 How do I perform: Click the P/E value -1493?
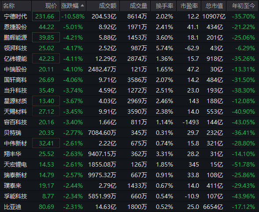(191, 122)
